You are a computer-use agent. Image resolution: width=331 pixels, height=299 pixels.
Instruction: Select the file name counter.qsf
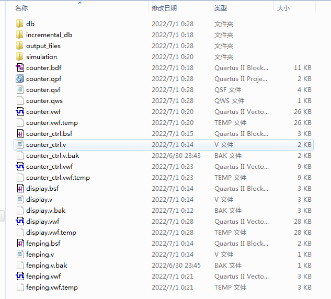pyautogui.click(x=43, y=90)
